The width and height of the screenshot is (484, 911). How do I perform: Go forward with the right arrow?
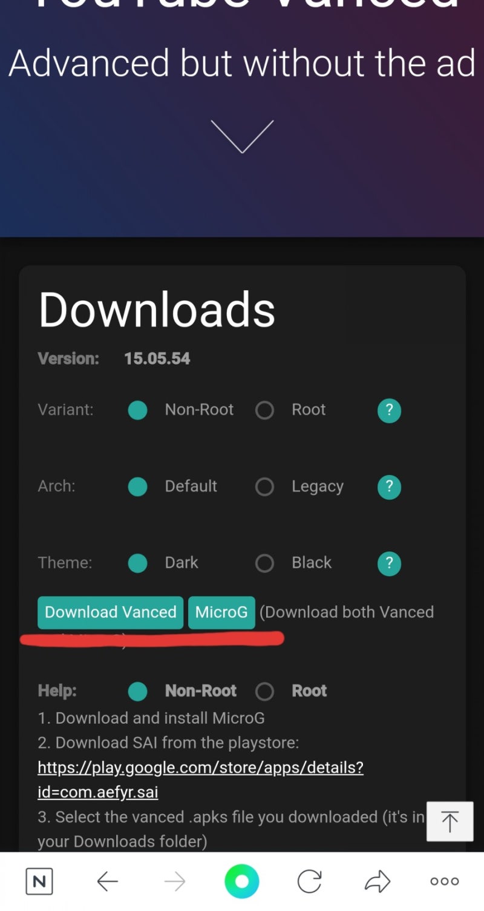point(175,881)
